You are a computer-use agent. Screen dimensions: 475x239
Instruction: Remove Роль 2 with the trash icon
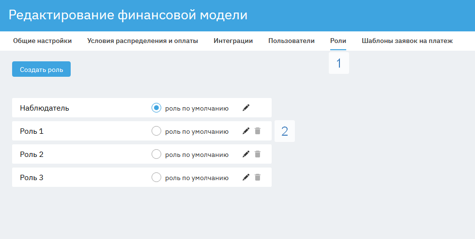click(x=258, y=154)
